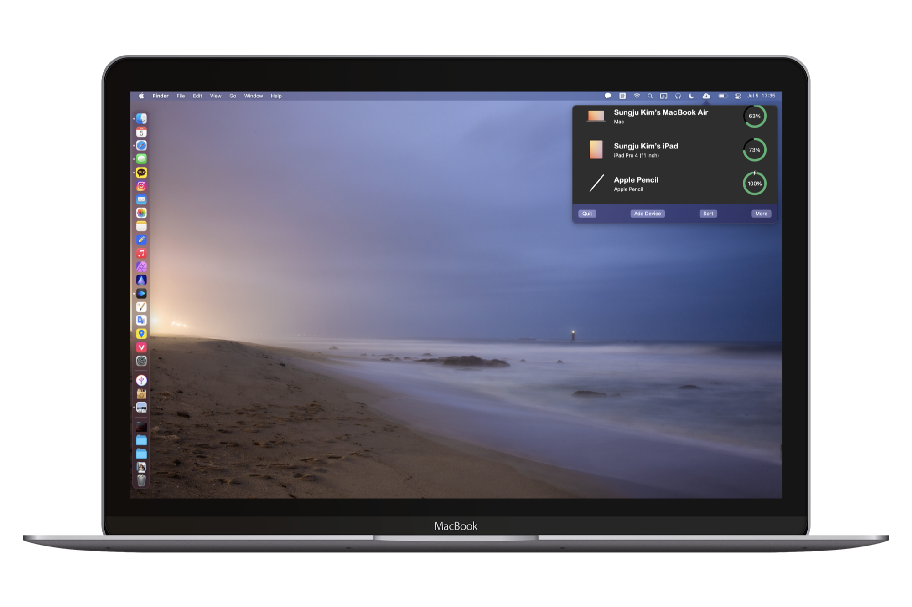Open the Sort options button
This screenshot has height=607, width=912.
(708, 214)
